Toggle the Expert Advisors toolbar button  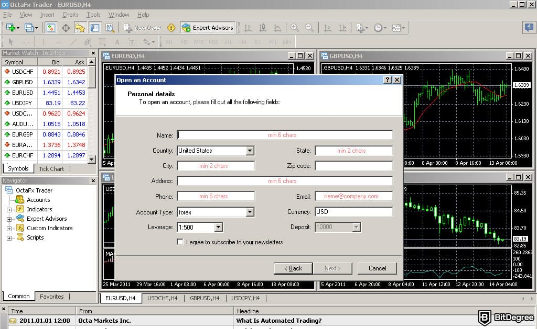[x=208, y=28]
